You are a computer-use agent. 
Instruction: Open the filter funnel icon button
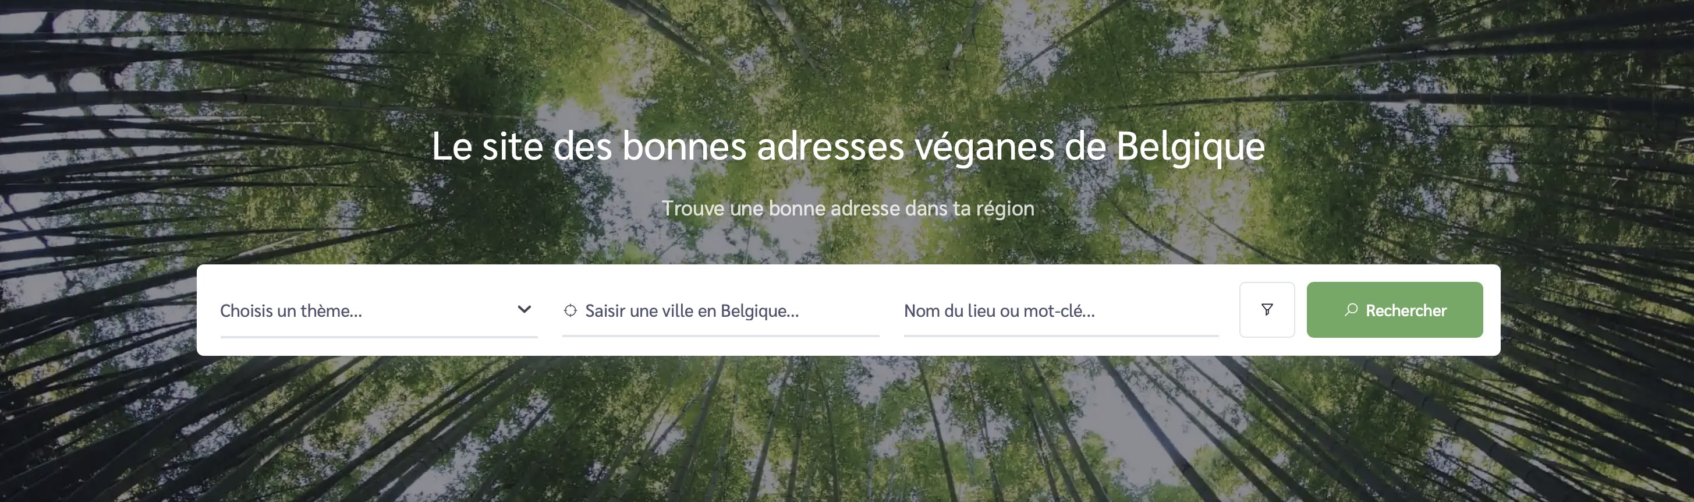[x=1267, y=310]
